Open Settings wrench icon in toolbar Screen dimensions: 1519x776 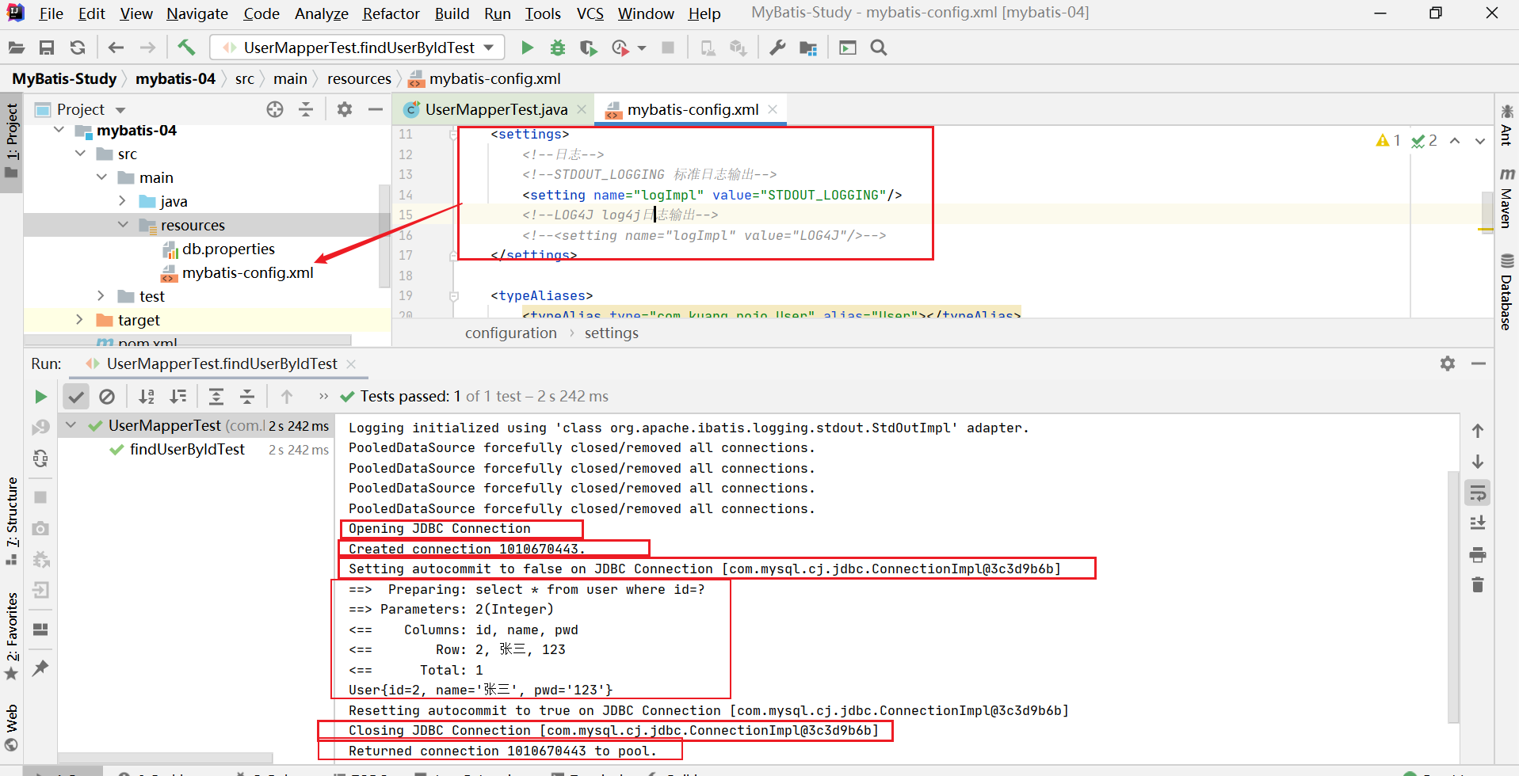777,48
